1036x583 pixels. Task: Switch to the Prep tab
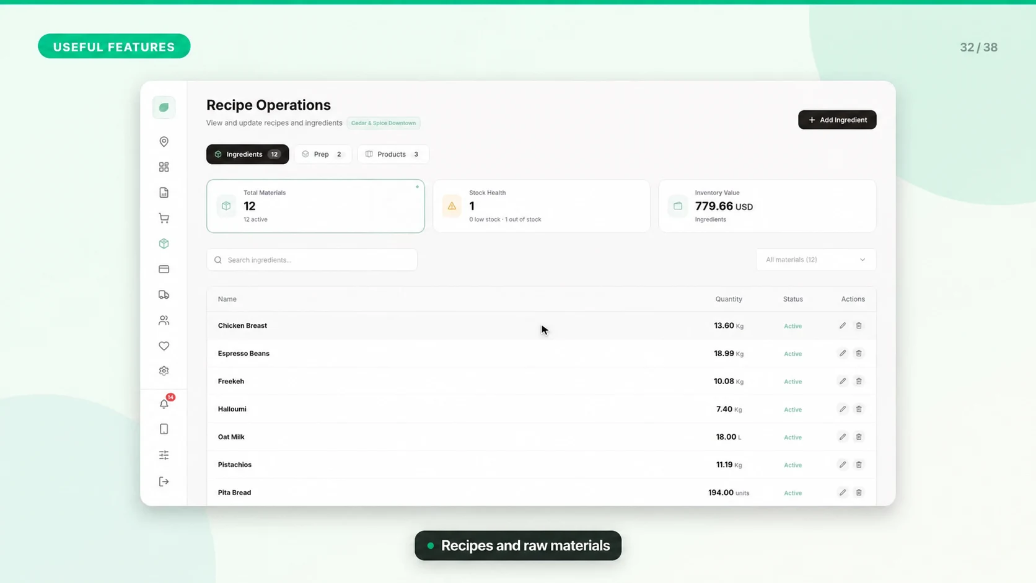tap(323, 154)
